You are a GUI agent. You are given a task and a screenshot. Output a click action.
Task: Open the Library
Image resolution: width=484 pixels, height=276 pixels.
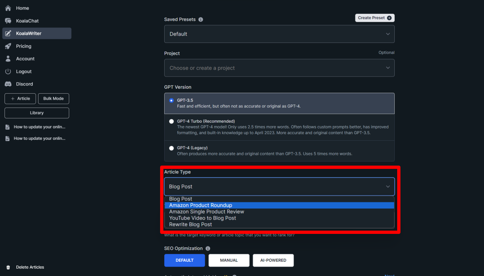tap(36, 113)
